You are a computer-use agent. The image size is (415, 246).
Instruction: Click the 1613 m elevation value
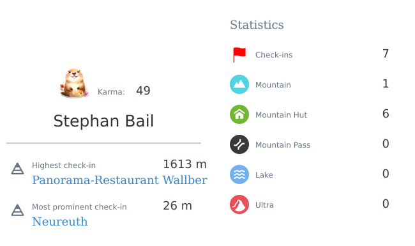pyautogui.click(x=185, y=164)
